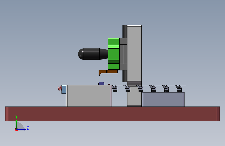Select the leftmost gray clamp mechanism
This screenshot has height=146, width=225.
pos(115,88)
